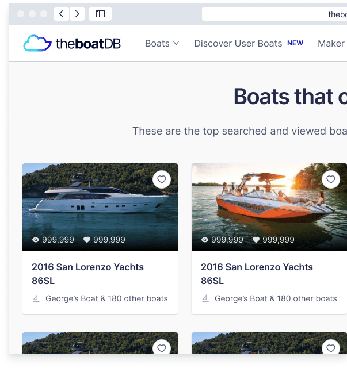The image size is (347, 368).
Task: Open the white yacht photo thumbnail
Action: pyautogui.click(x=100, y=207)
